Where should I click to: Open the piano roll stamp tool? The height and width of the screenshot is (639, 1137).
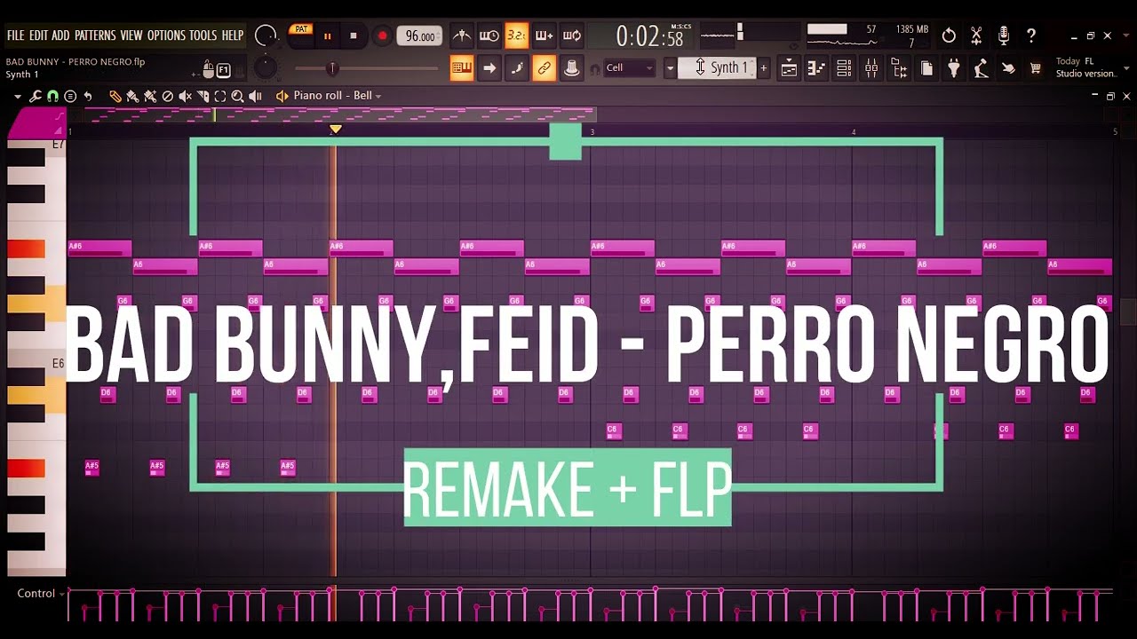[70, 96]
